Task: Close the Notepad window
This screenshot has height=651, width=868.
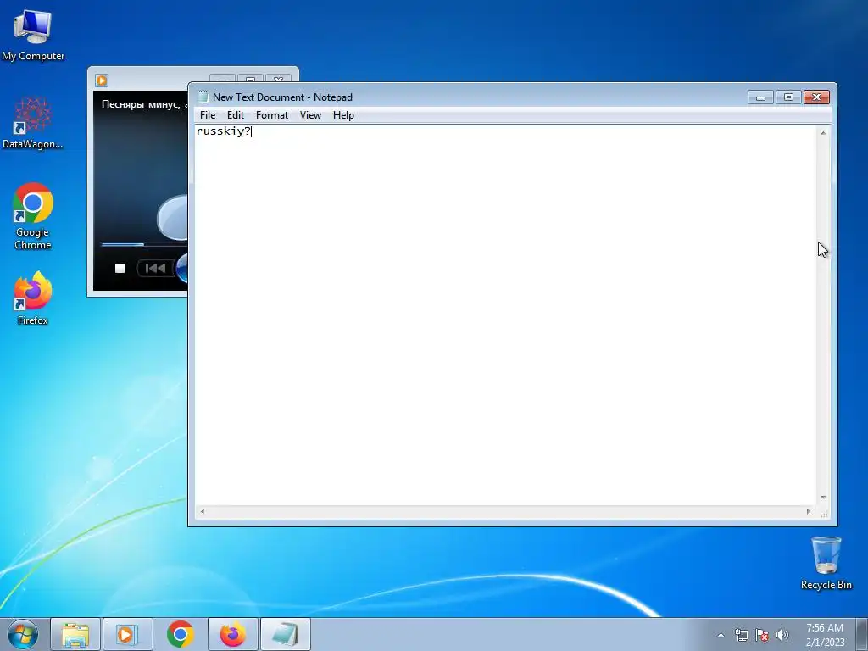Action: [x=816, y=97]
